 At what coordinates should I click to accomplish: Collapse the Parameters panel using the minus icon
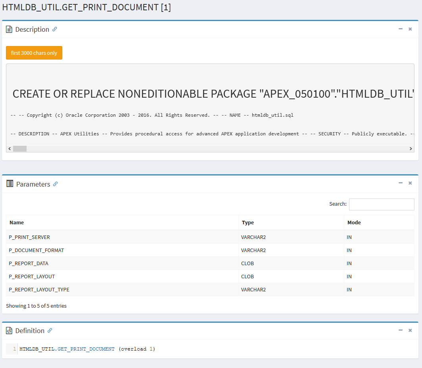click(x=401, y=183)
